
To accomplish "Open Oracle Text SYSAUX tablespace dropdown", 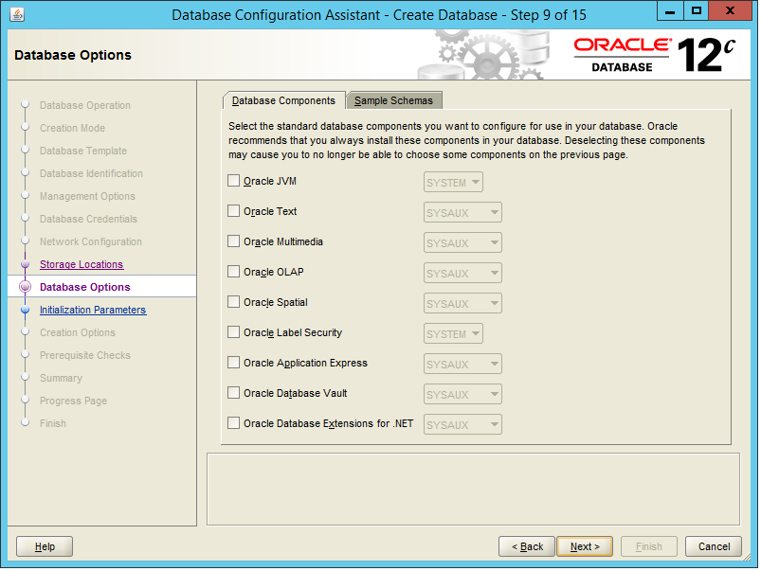I will pyautogui.click(x=462, y=212).
